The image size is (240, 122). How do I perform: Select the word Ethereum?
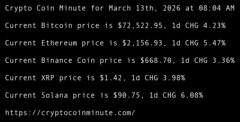(x=59, y=43)
